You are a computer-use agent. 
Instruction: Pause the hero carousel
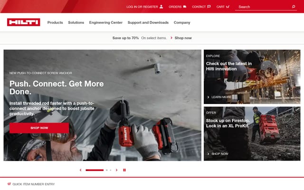point(124,170)
